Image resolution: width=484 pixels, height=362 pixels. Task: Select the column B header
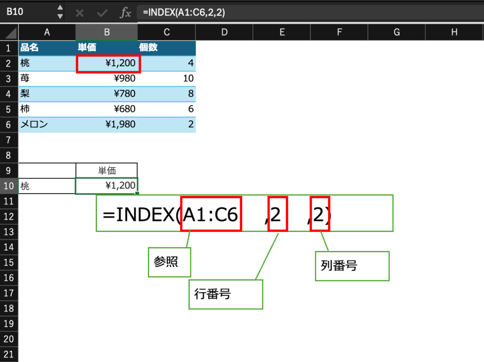click(107, 32)
